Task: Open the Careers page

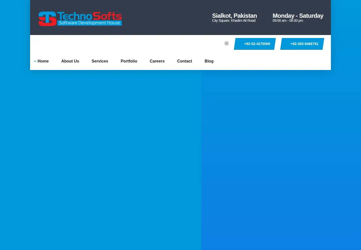Action: pyautogui.click(x=157, y=61)
